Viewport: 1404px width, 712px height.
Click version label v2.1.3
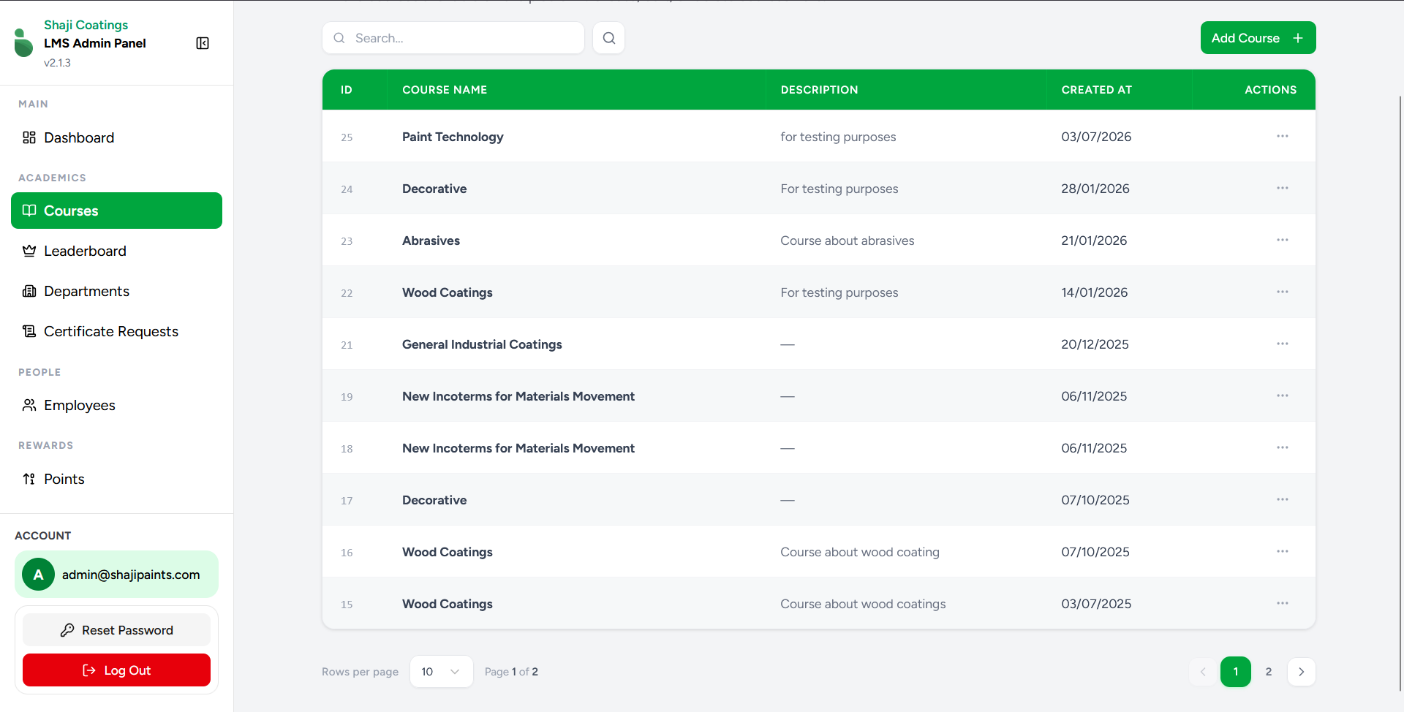click(57, 63)
